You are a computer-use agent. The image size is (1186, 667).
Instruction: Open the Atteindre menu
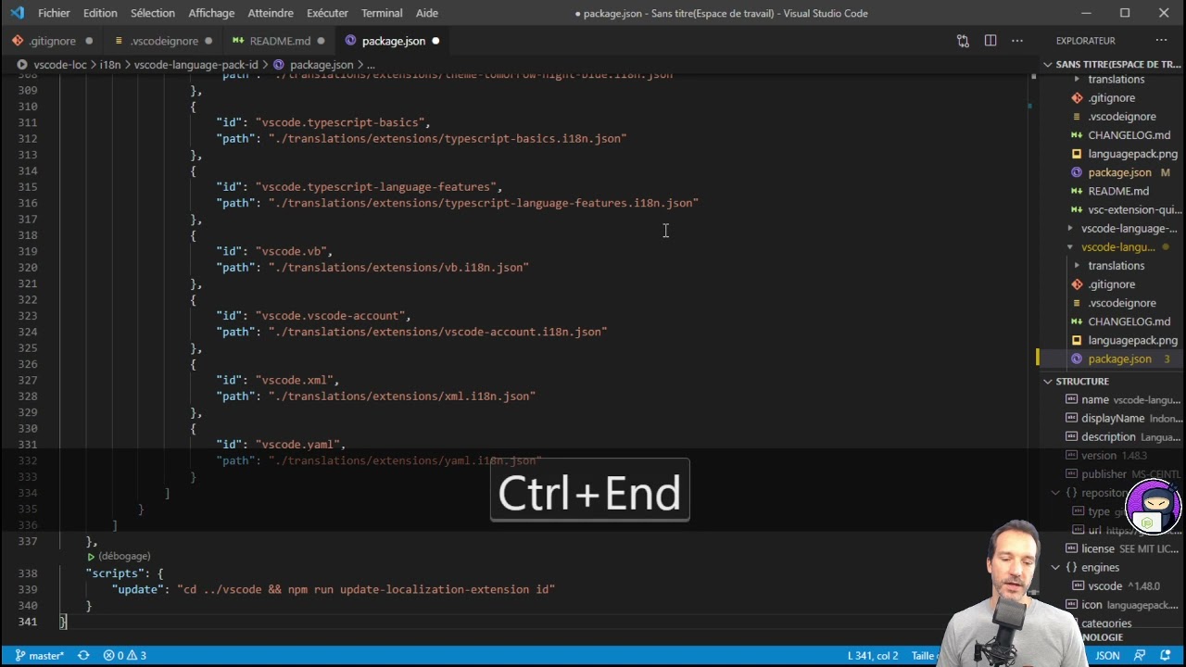(x=271, y=13)
